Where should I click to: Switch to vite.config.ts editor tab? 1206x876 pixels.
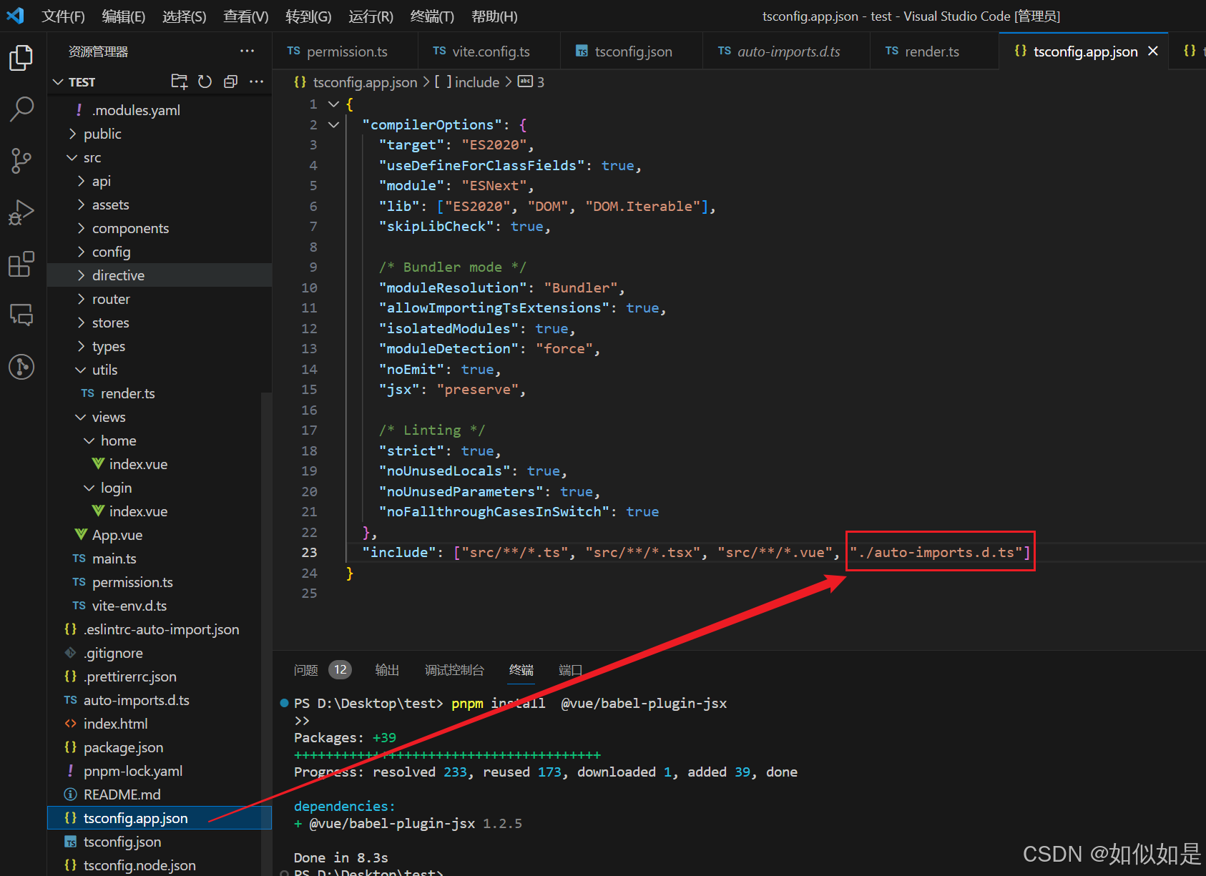click(x=490, y=51)
